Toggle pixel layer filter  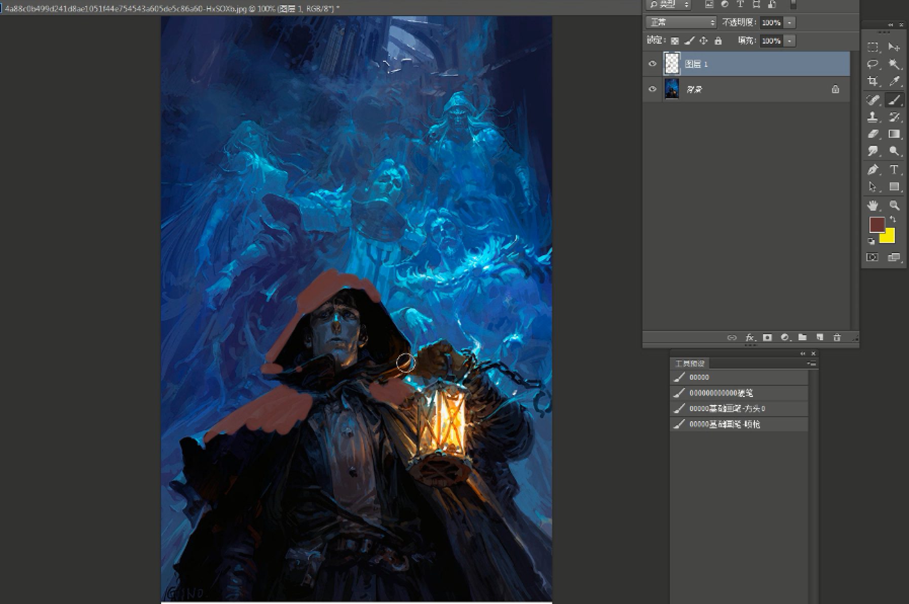[709, 4]
